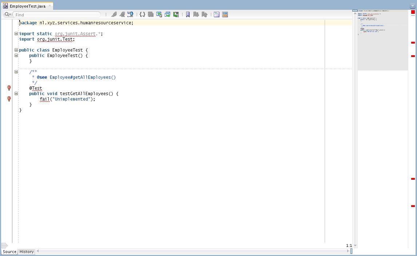Click in the Find search field
Image resolution: width=417 pixels, height=256 pixels.
click(56, 15)
